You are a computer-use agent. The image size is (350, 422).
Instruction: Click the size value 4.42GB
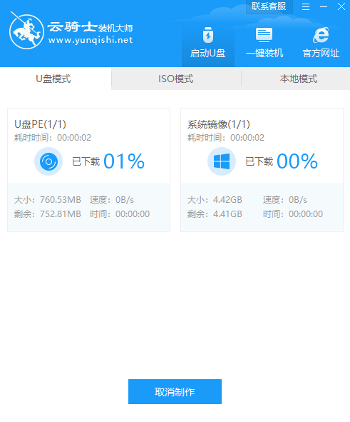coord(227,200)
